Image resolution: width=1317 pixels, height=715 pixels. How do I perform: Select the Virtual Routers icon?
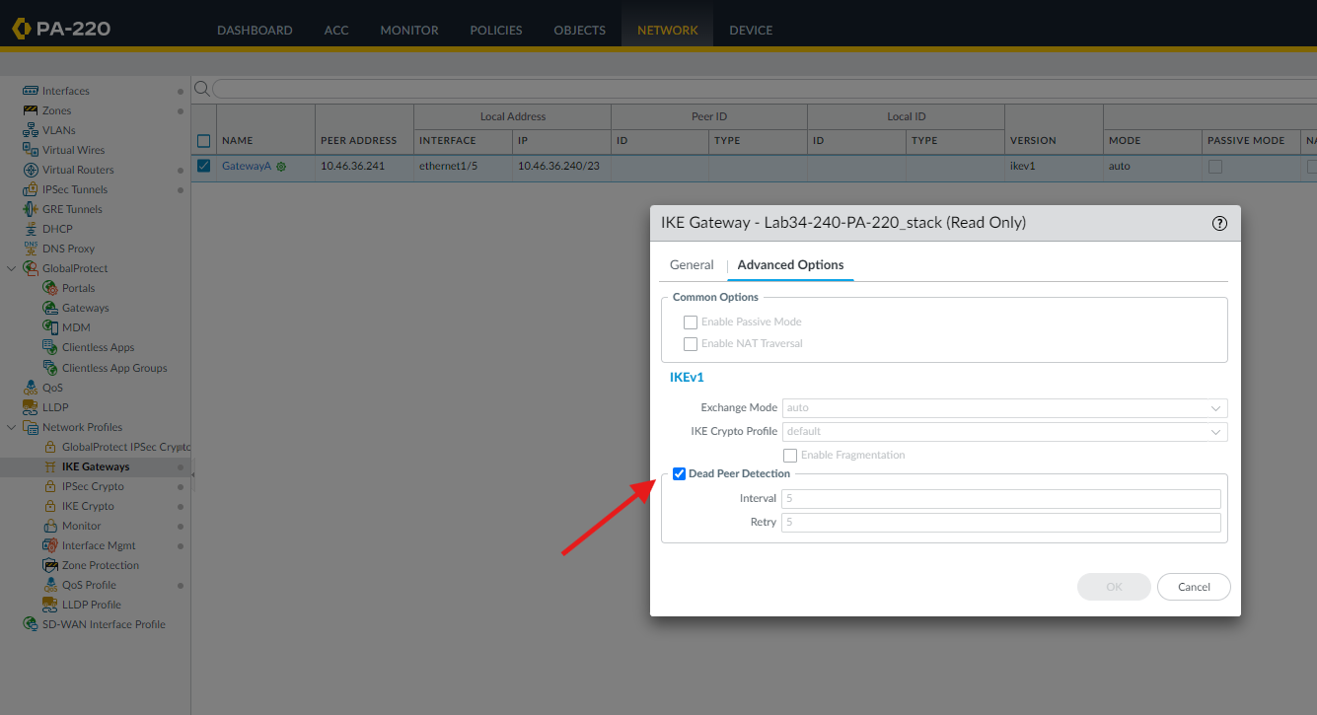point(31,170)
